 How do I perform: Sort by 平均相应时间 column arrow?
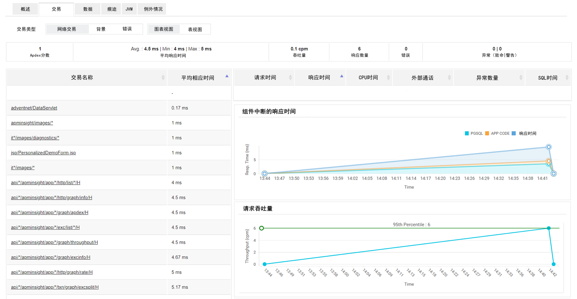227,76
